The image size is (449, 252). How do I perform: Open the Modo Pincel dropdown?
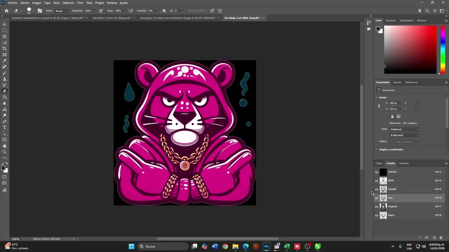click(62, 11)
